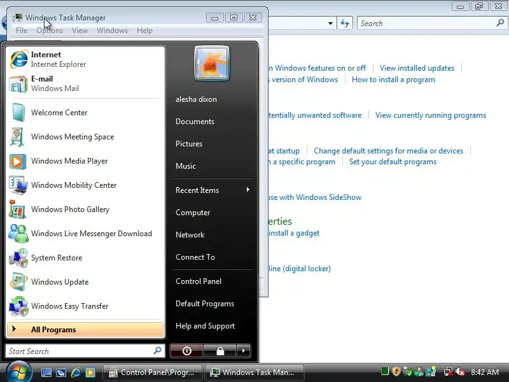Click the Control Panel search magnifier icon
The image size is (509, 382).
tap(500, 23)
